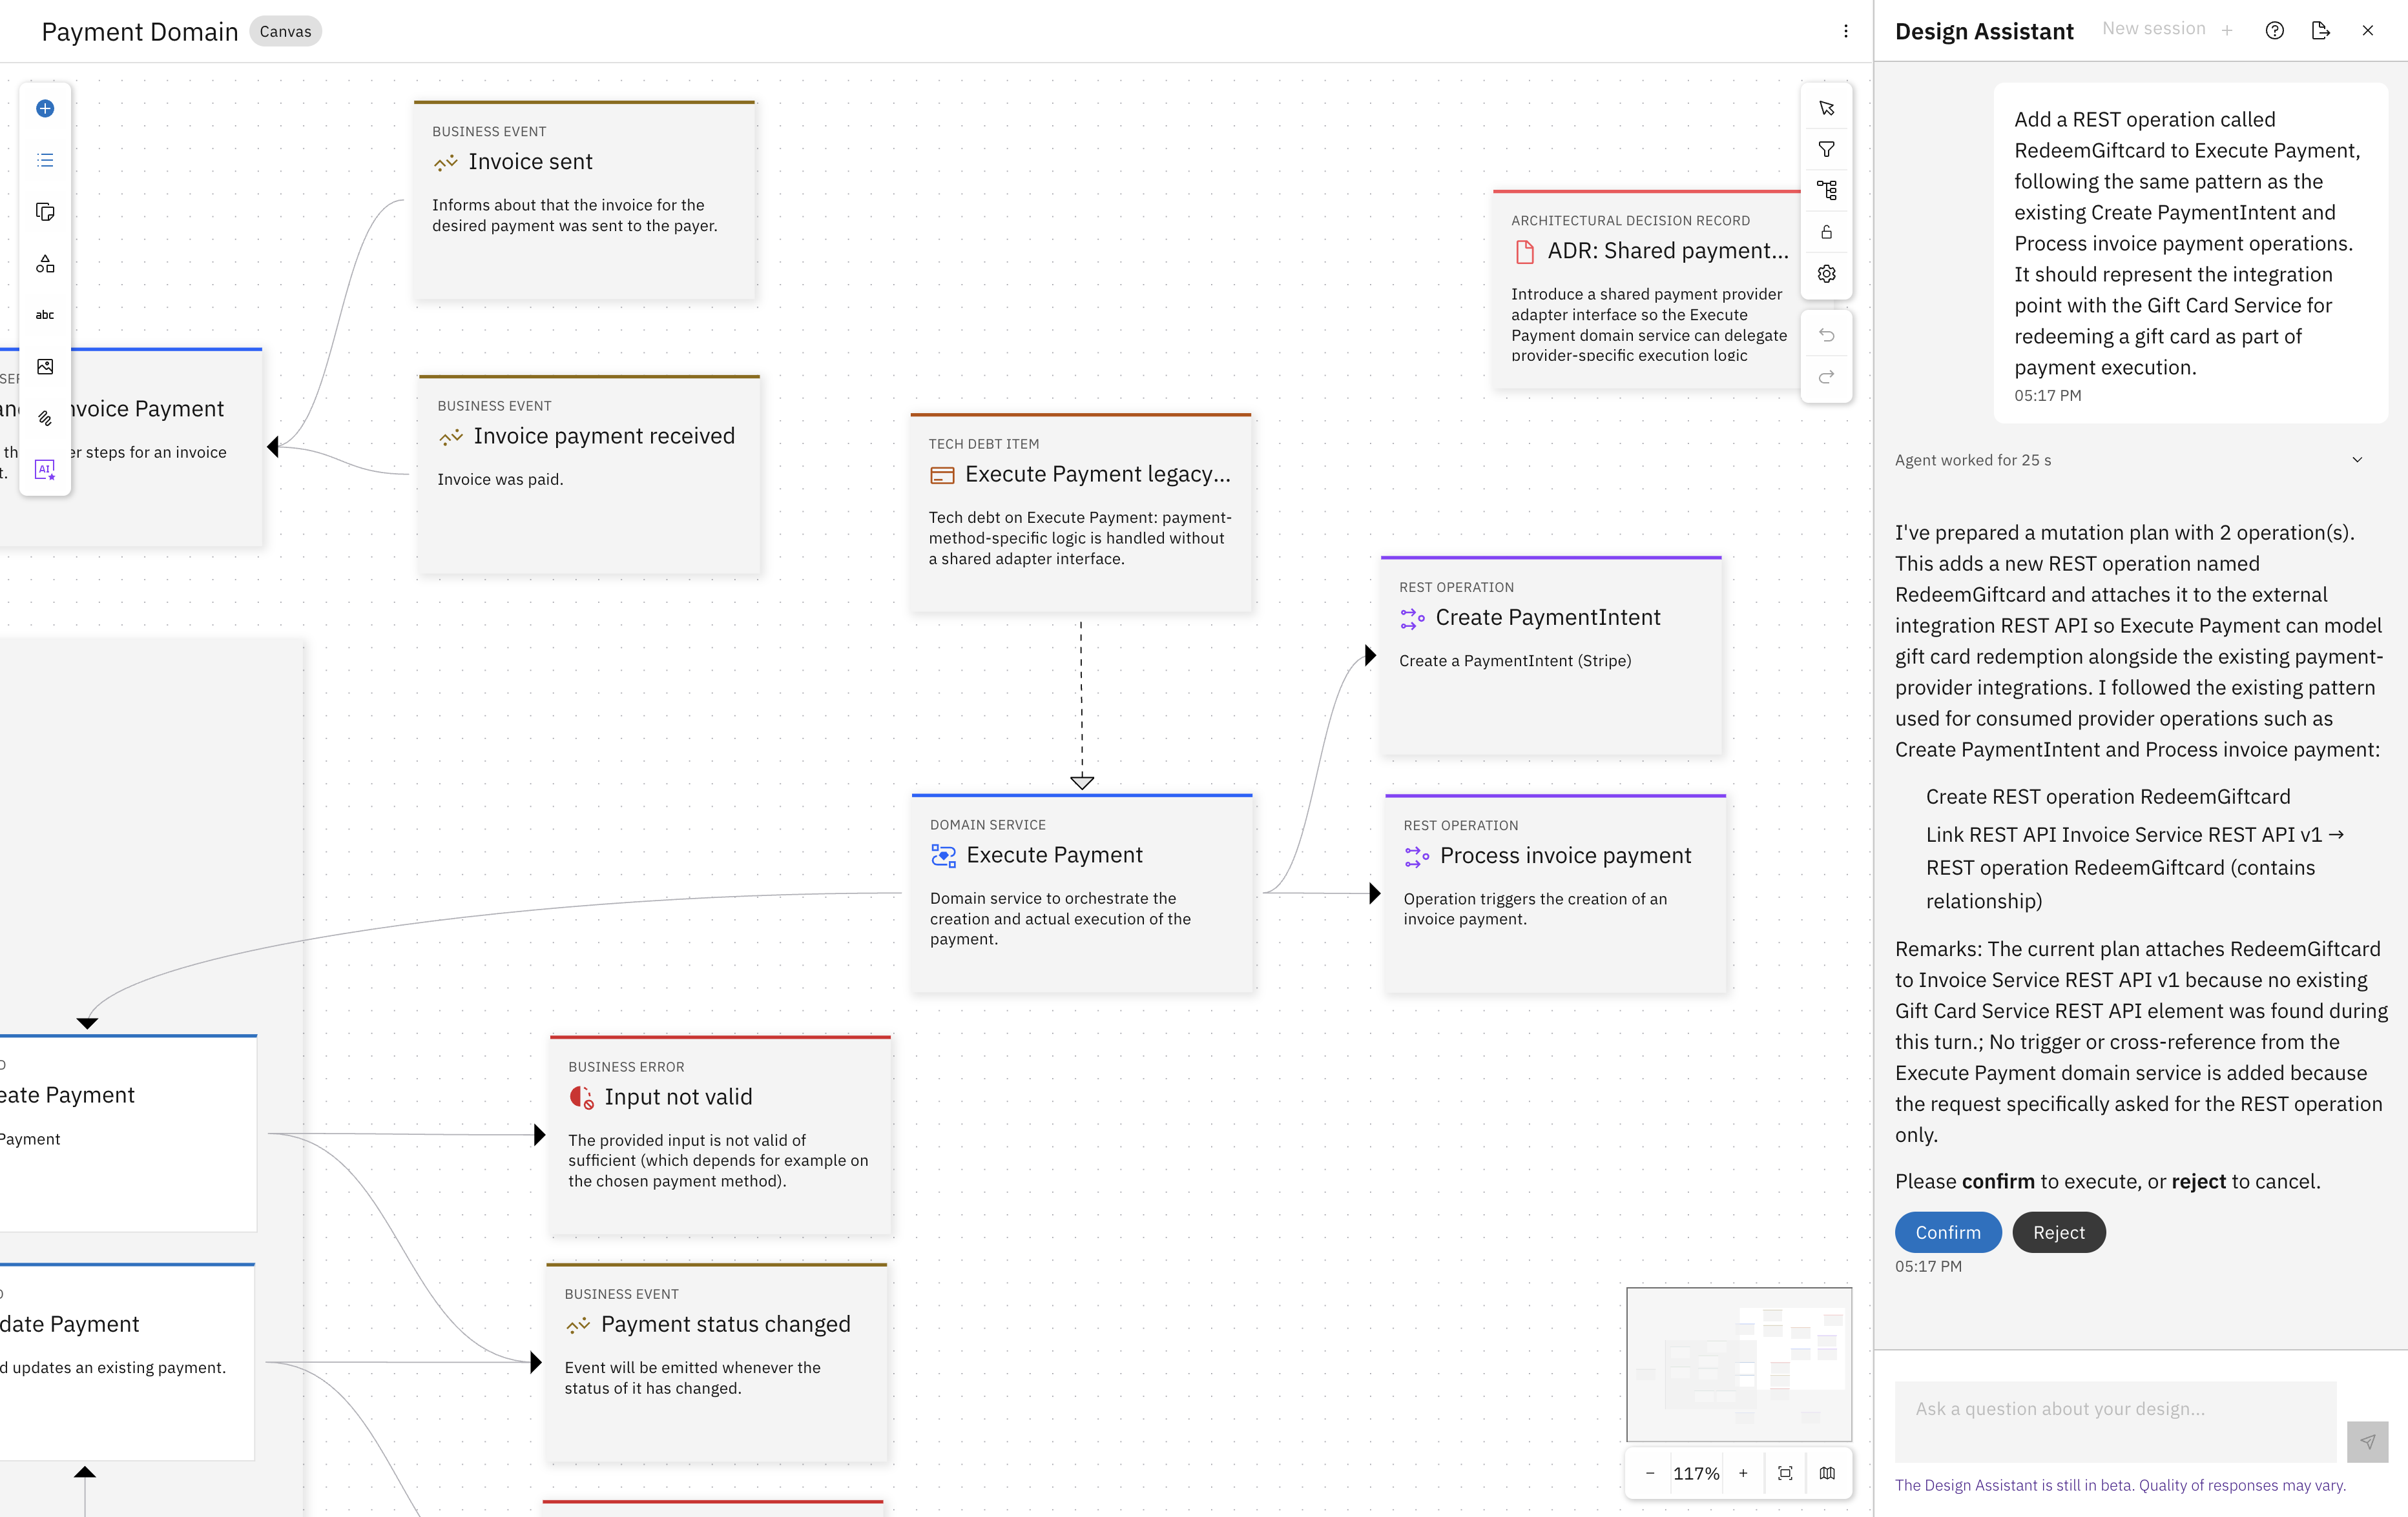Open canvas settings gear icon

coord(1826,274)
